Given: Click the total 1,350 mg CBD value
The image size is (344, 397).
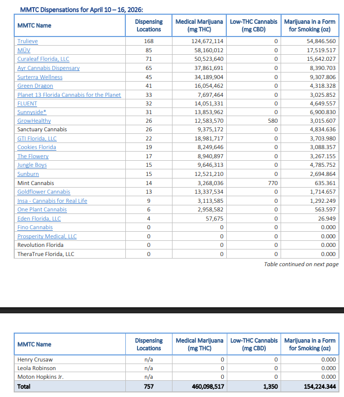Looking at the screenshot, I should (270, 386).
